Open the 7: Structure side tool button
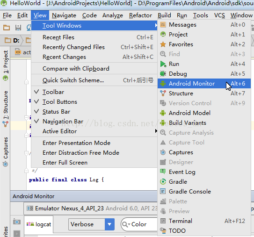 (6, 108)
